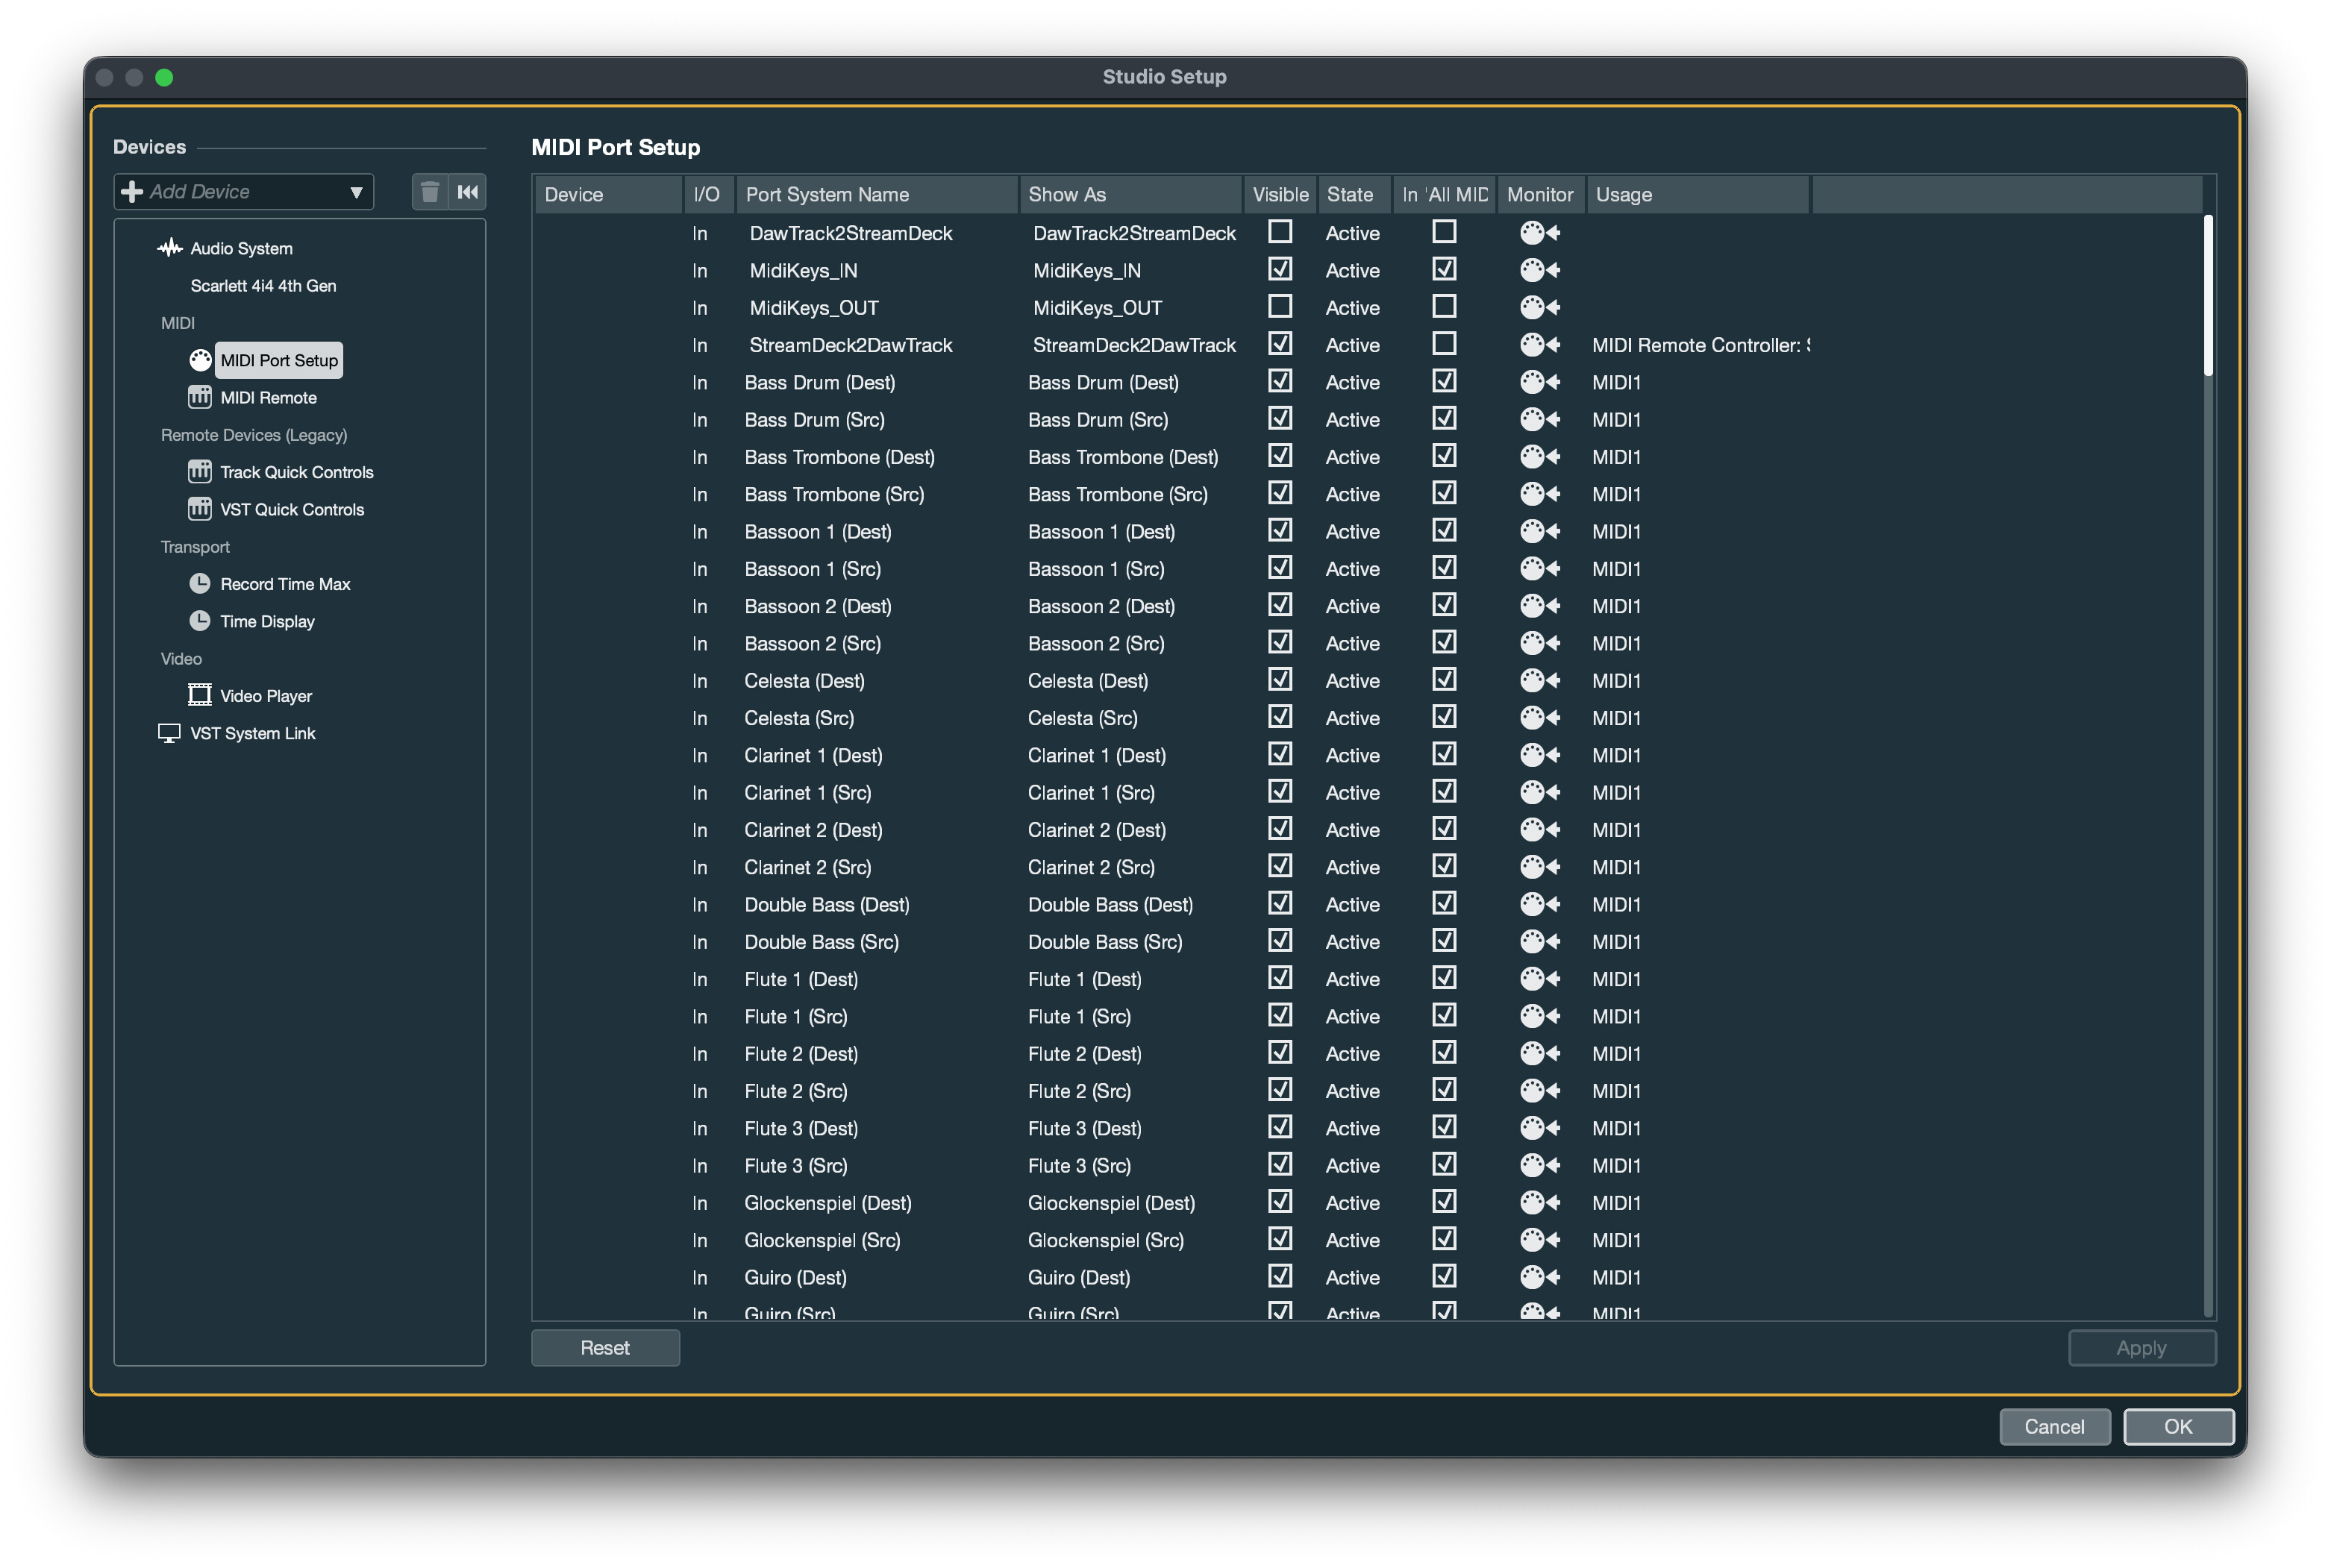This screenshot has width=2331, height=1568.
Task: Click the State value for Flute 1 (Dest)
Action: [x=1352, y=979]
